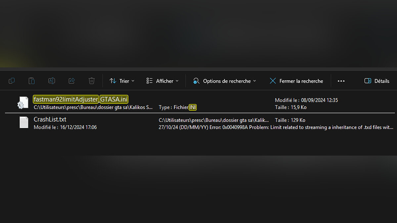This screenshot has height=223, width=397.
Task: Open the Options de recherche dropdown
Action: [225, 81]
